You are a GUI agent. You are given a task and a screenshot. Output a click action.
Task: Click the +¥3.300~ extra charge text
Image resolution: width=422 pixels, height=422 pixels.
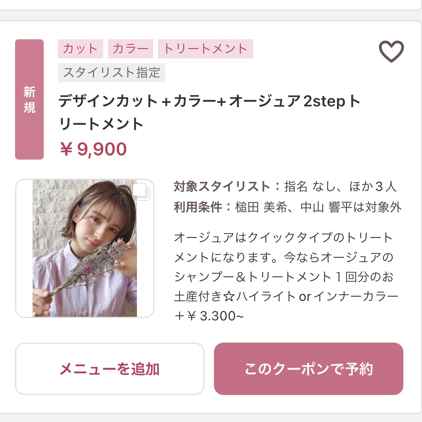click(x=209, y=316)
